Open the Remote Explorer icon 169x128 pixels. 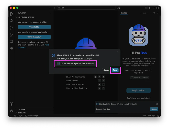[x=12, y=42]
